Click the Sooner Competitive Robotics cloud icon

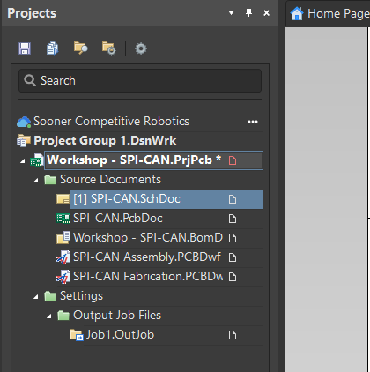click(24, 122)
